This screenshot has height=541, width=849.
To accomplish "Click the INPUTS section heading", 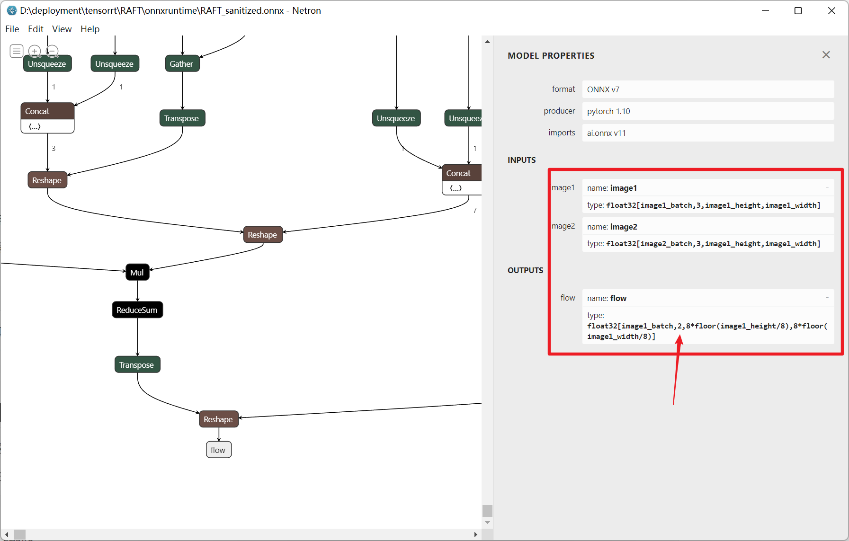I will point(521,160).
